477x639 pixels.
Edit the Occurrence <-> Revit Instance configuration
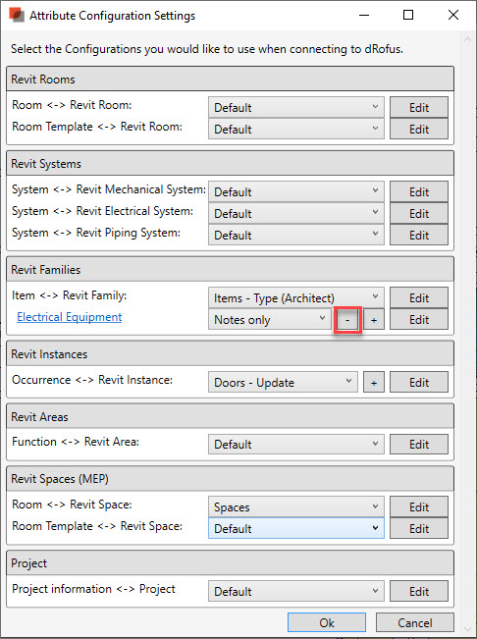click(x=419, y=383)
